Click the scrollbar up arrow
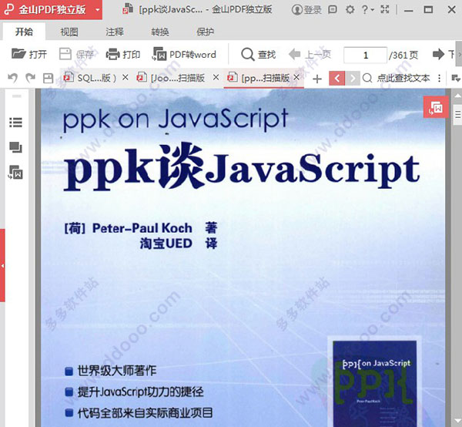Screen dimensions: 462x427 (457, 96)
